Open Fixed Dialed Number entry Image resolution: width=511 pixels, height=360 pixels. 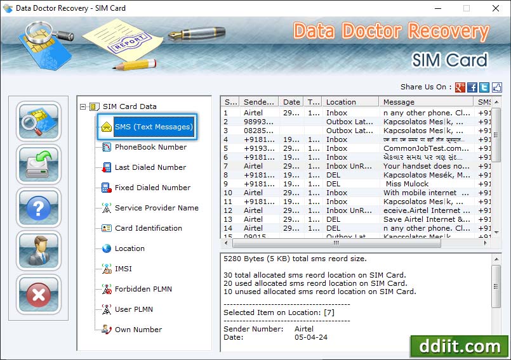(x=152, y=188)
